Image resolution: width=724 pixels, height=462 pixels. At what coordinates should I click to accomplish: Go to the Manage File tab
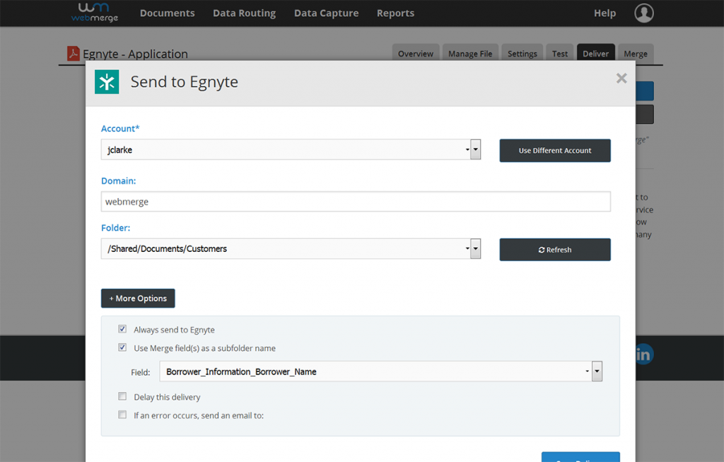(469, 54)
